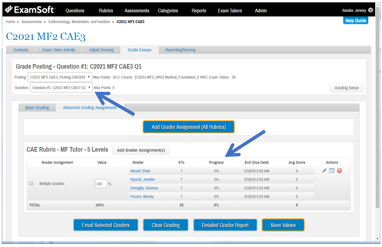Click the Help Guide button

coord(356,21)
